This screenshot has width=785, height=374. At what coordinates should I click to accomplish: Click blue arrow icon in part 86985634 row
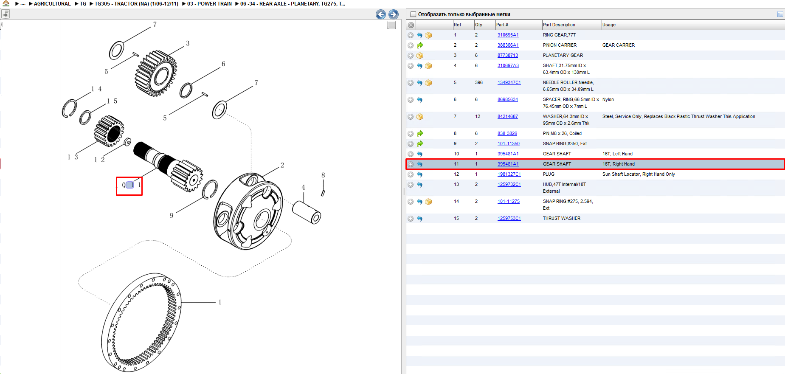pyautogui.click(x=420, y=100)
